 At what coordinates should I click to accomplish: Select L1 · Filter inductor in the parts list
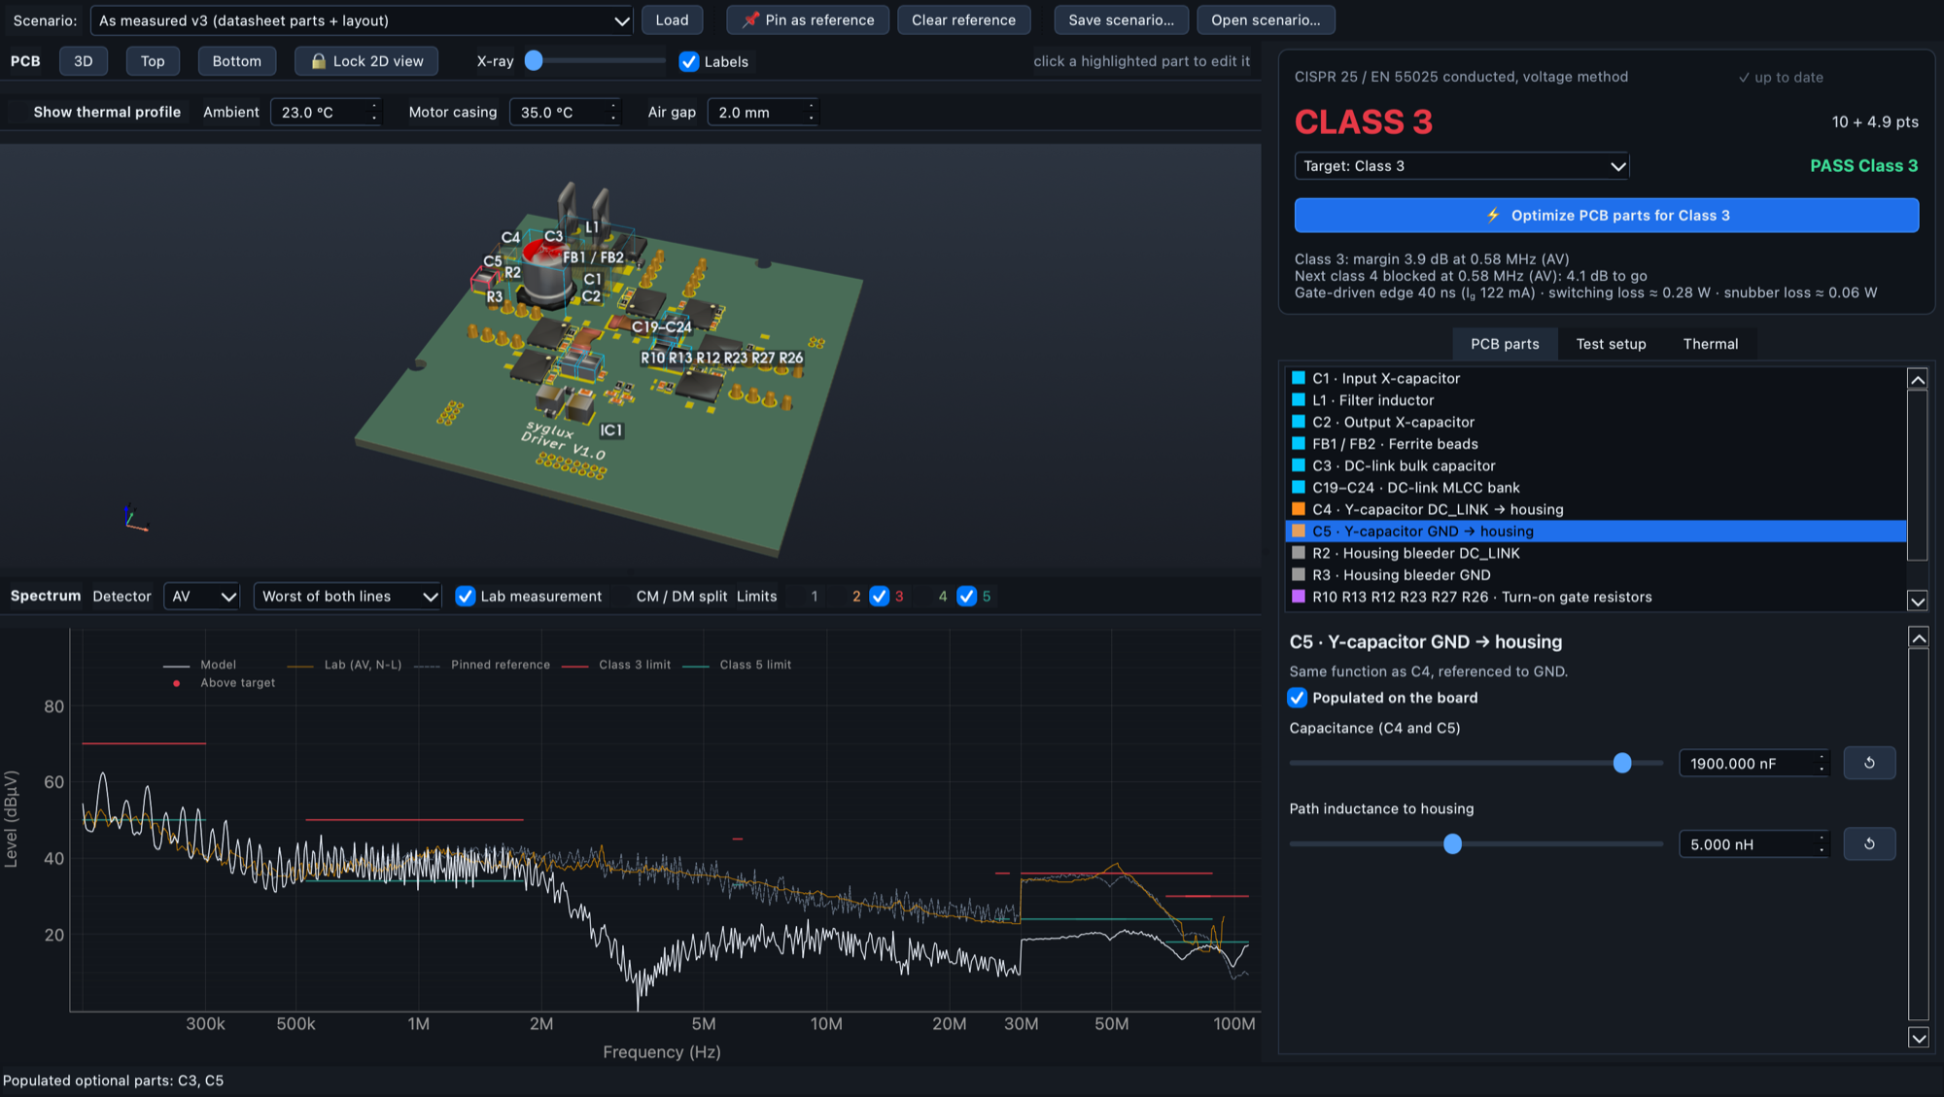[x=1595, y=399]
